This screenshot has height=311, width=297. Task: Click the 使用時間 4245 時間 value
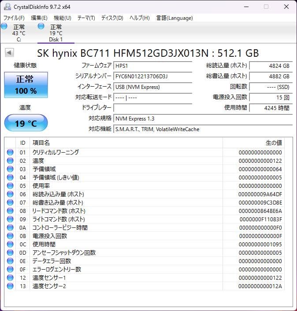click(x=271, y=108)
